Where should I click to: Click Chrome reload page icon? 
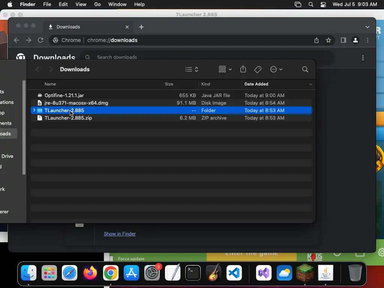40,40
